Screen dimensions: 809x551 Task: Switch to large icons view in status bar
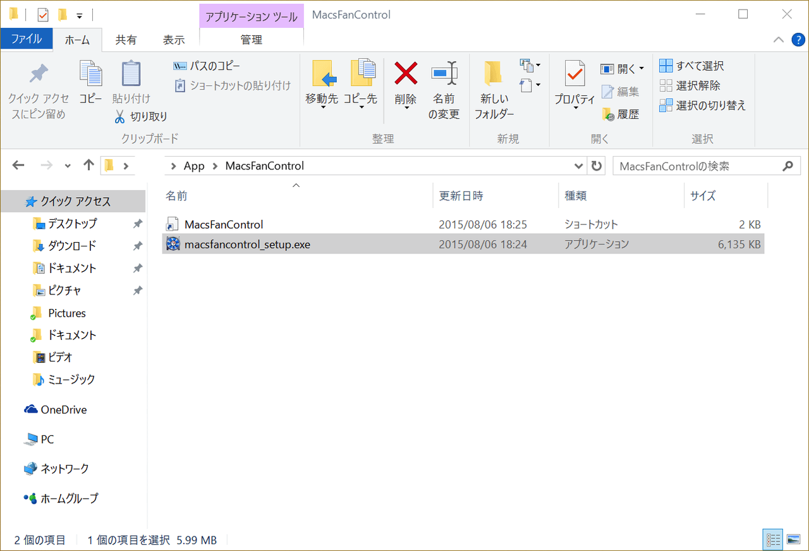pos(794,540)
